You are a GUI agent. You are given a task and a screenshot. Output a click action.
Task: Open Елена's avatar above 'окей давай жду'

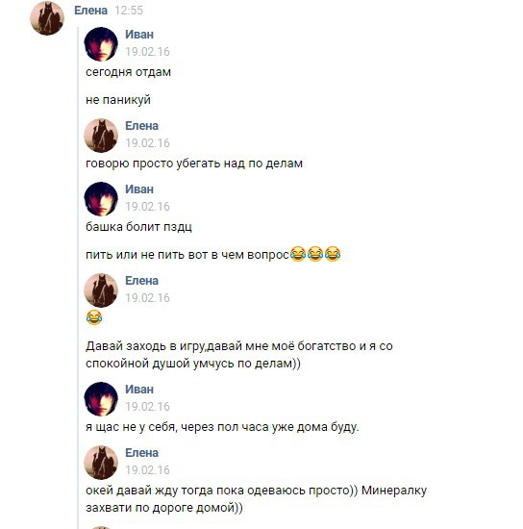coord(101,463)
